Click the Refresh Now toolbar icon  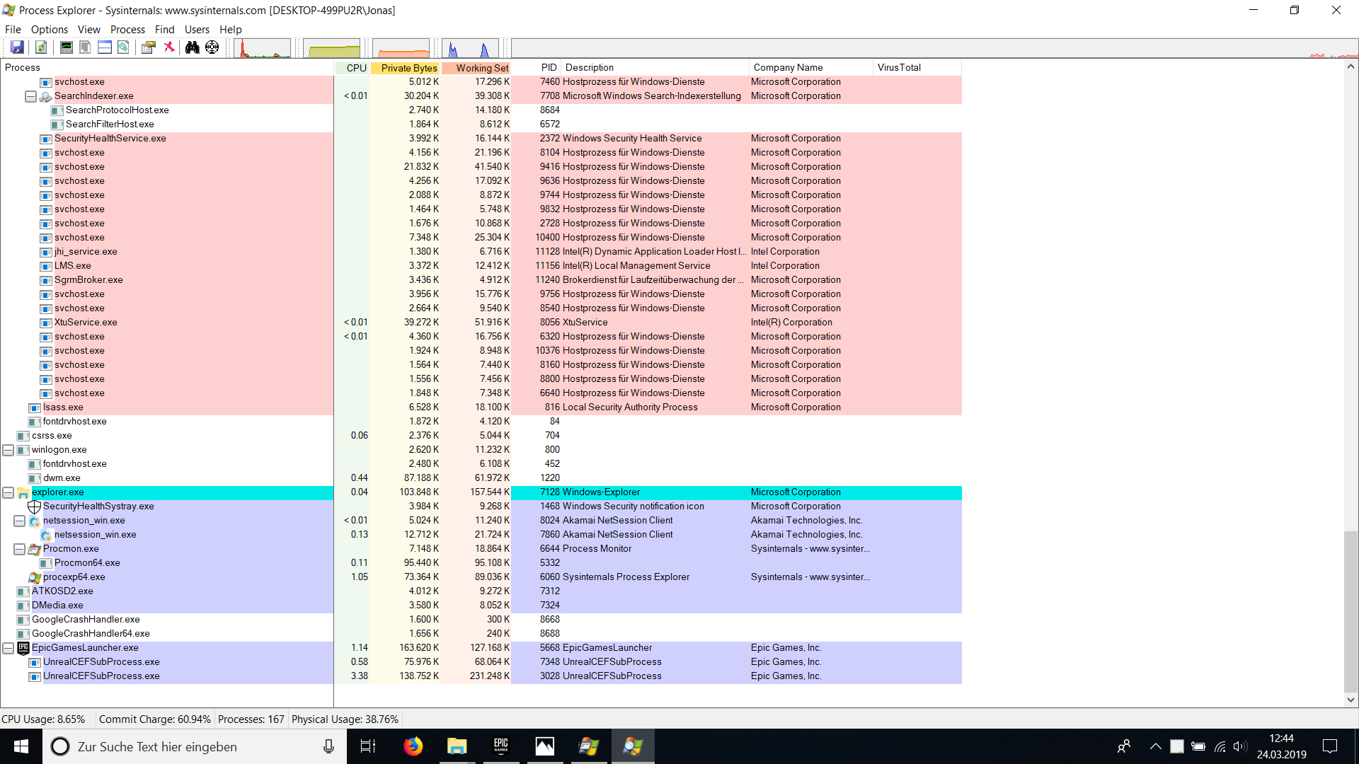coord(41,47)
